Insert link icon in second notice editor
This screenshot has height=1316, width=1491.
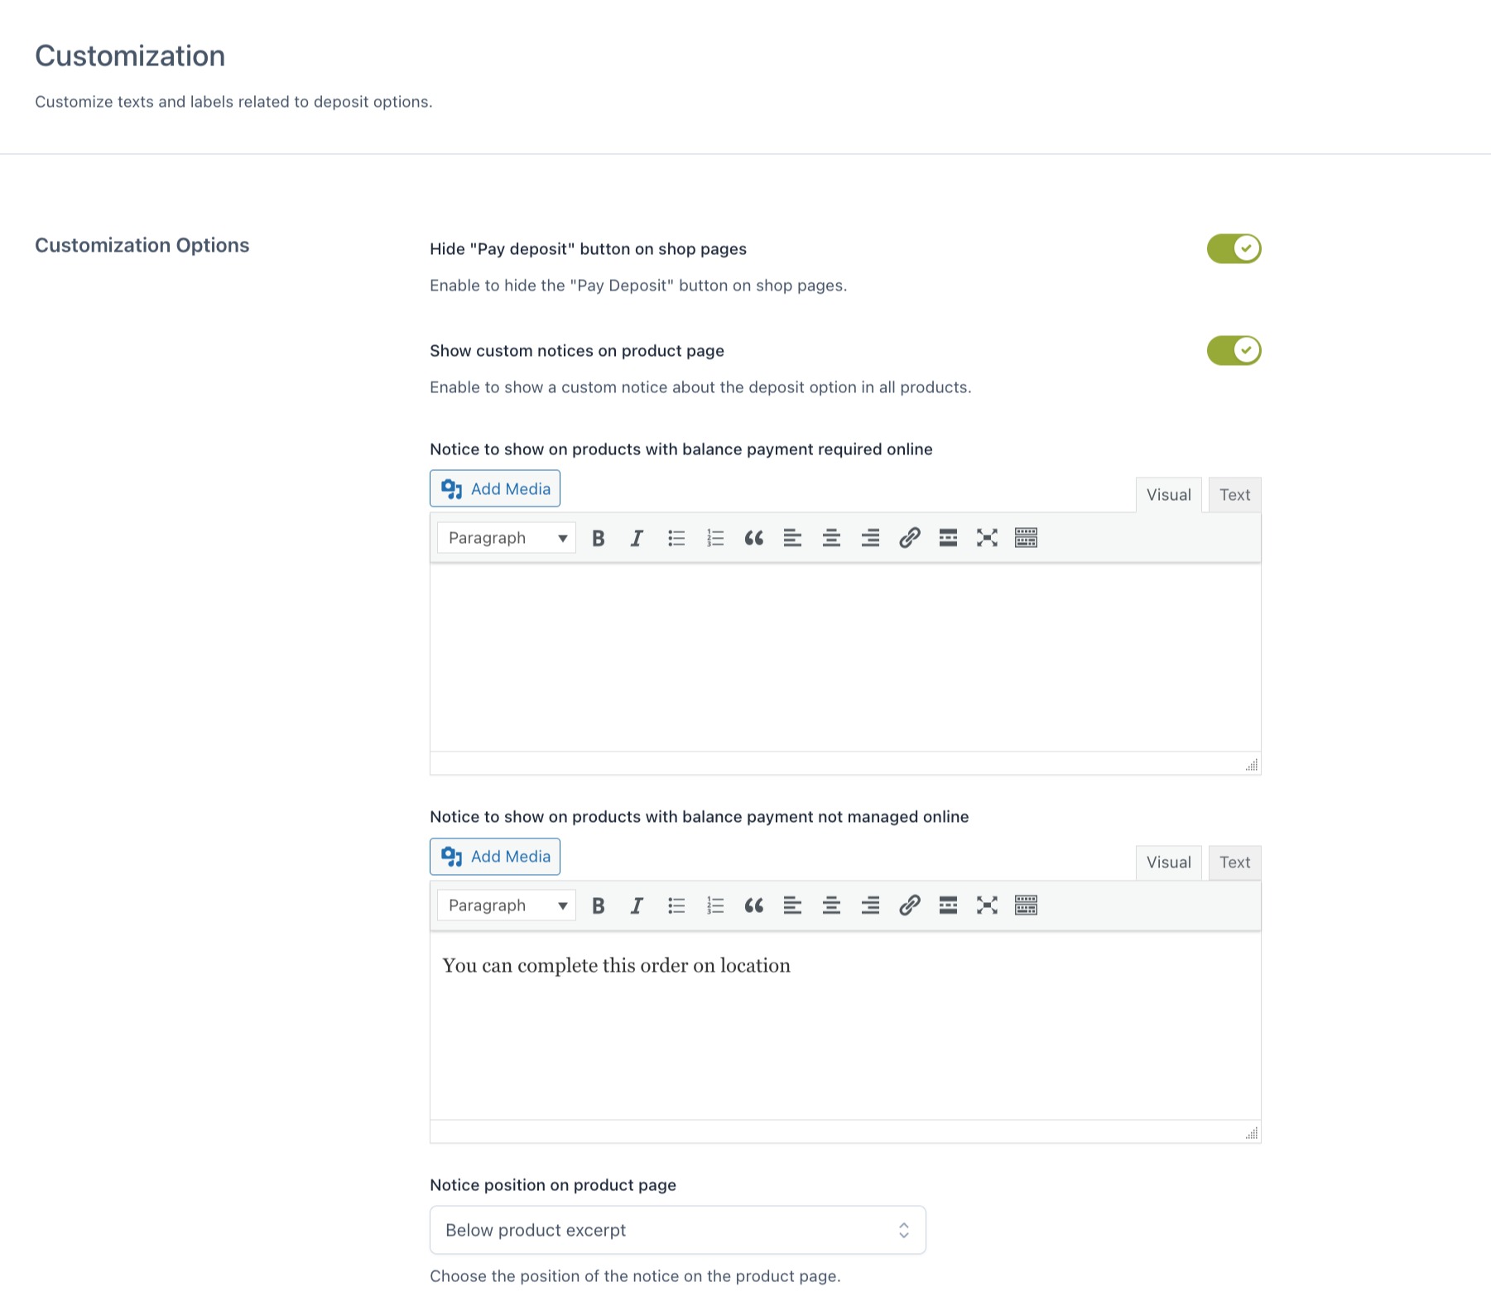pyautogui.click(x=909, y=906)
